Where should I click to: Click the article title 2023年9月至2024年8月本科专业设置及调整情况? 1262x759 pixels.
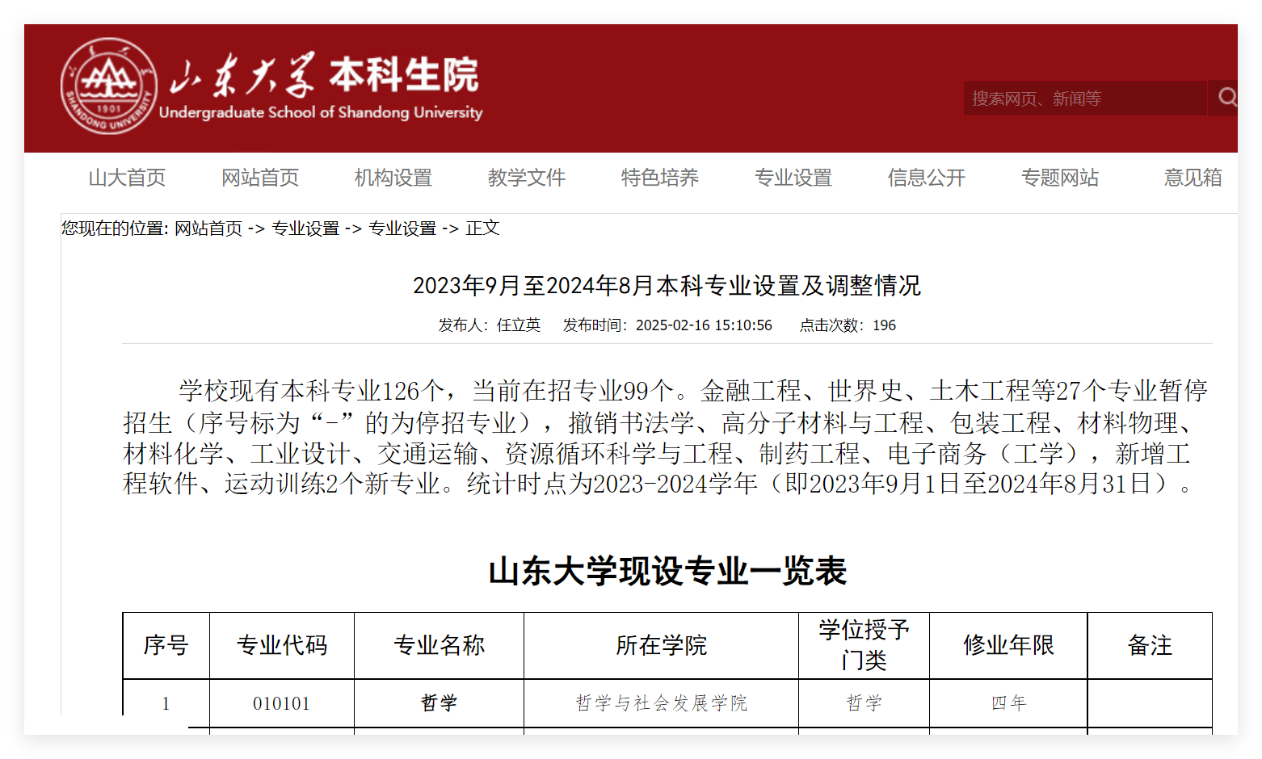[667, 285]
